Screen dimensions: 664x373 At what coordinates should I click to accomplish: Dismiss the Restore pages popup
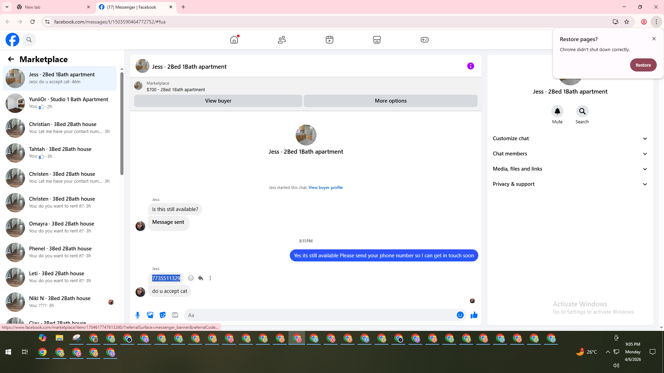click(654, 39)
